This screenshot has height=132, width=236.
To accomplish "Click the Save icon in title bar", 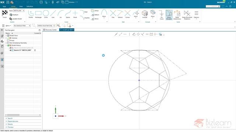I will click(x=8, y=2).
